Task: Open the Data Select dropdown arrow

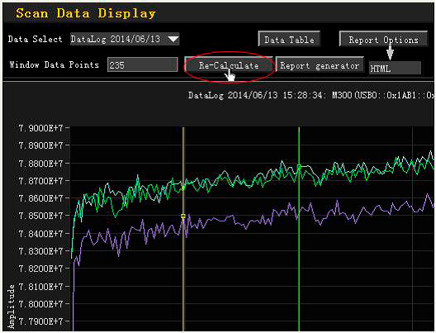Action: coord(173,39)
